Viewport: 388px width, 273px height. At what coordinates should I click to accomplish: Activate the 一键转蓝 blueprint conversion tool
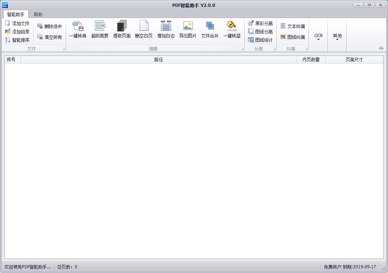(231, 30)
